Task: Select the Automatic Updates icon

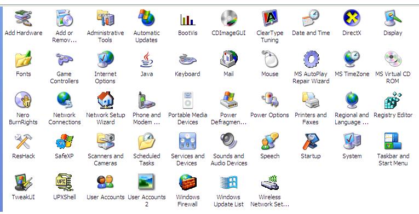Action: point(146,19)
